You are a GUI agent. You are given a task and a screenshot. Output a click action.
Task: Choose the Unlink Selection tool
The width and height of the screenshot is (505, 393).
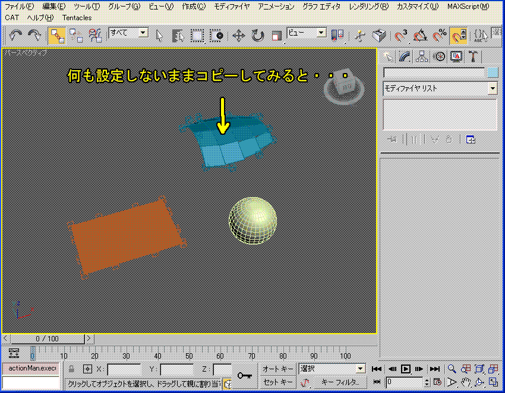pos(76,36)
